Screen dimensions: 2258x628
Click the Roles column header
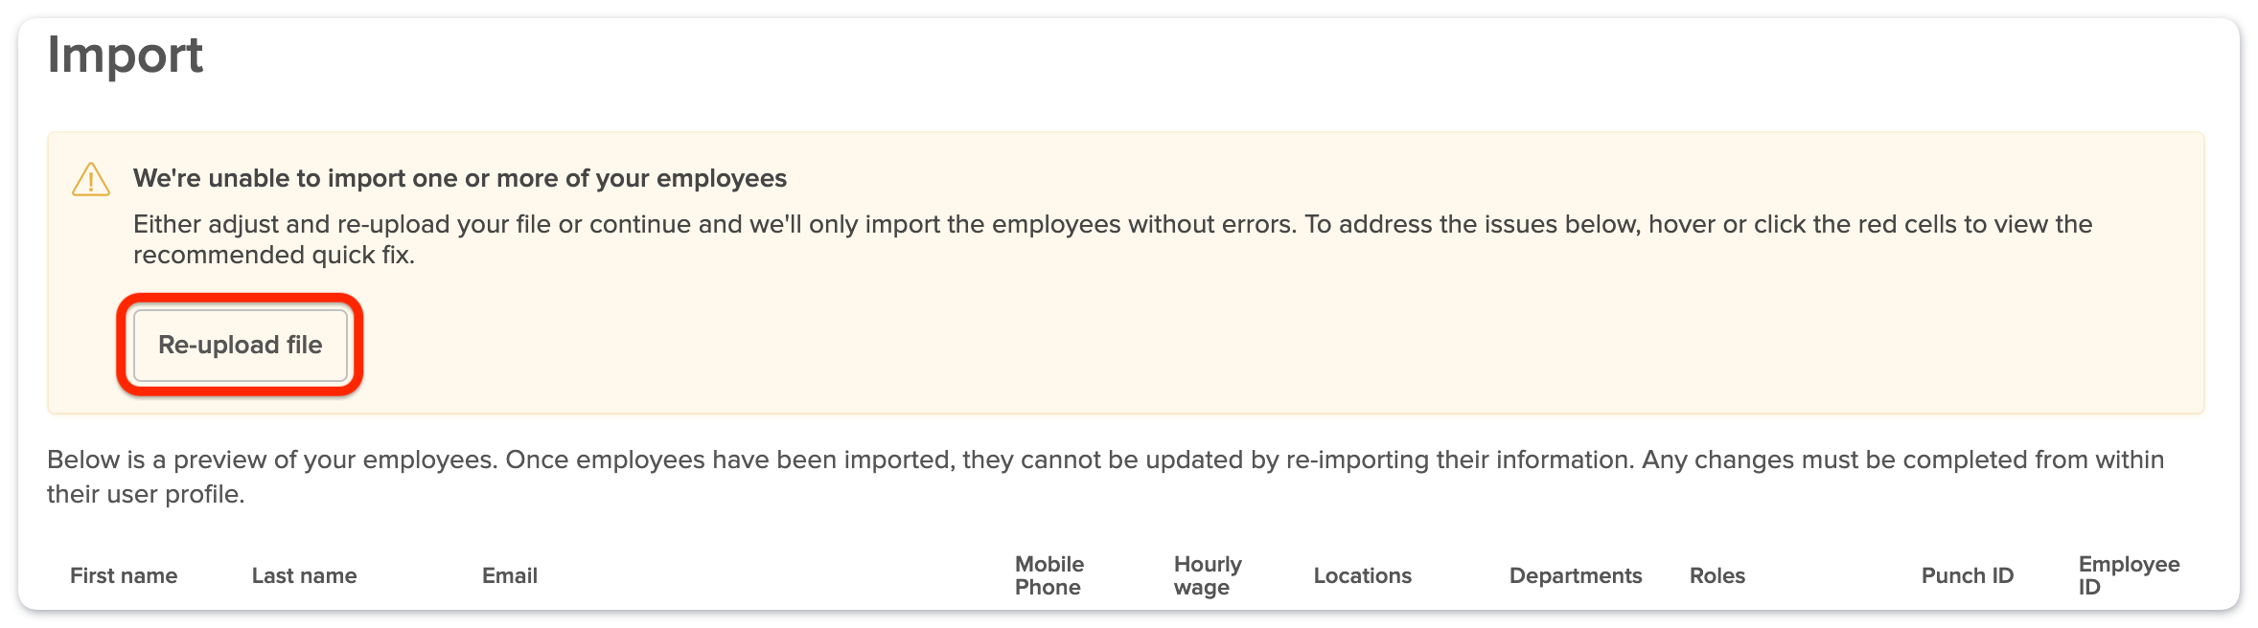point(1717,575)
